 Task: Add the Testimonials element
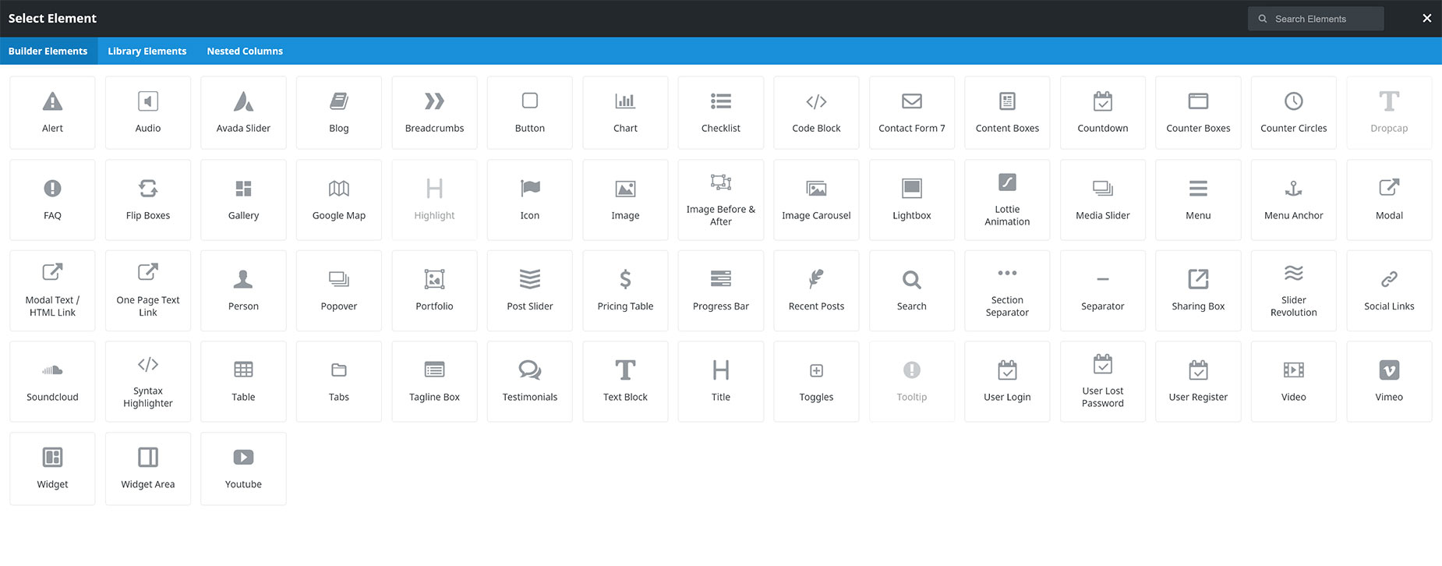pos(530,381)
